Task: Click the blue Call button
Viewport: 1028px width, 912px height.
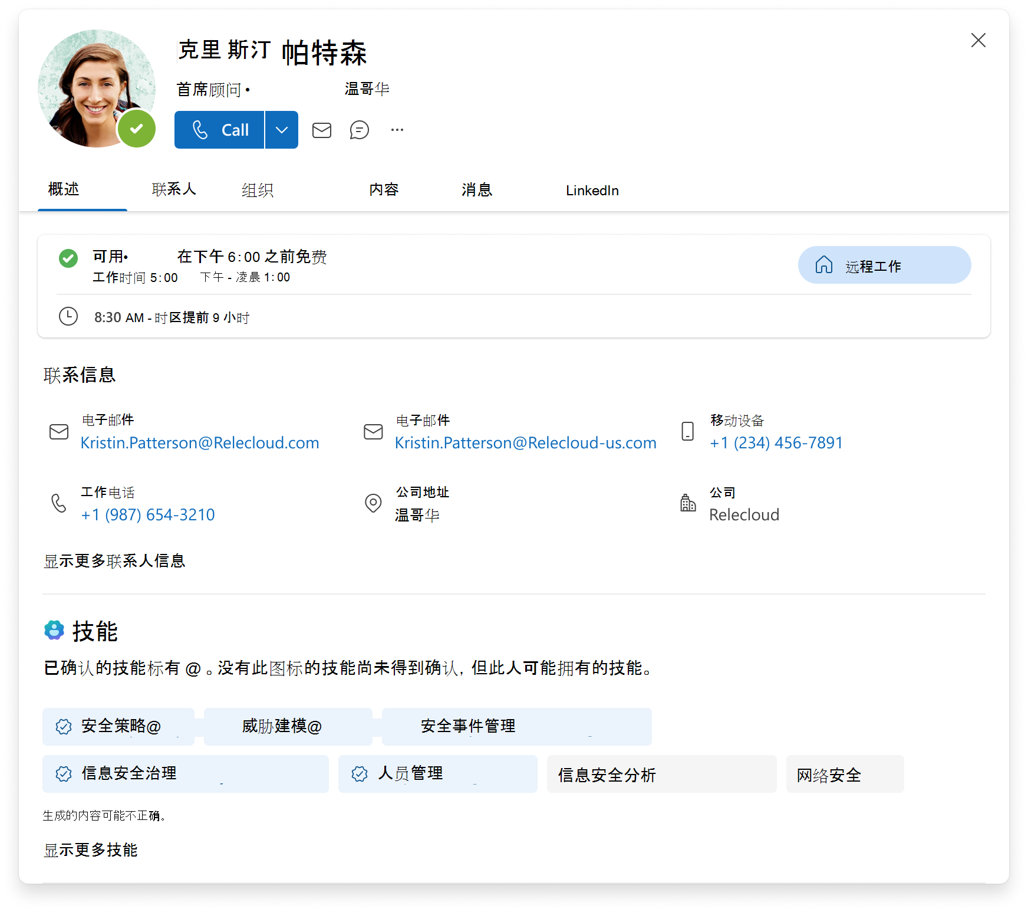Action: point(219,130)
